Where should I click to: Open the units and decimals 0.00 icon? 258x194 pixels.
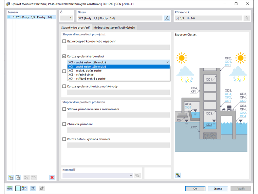coord(10,189)
